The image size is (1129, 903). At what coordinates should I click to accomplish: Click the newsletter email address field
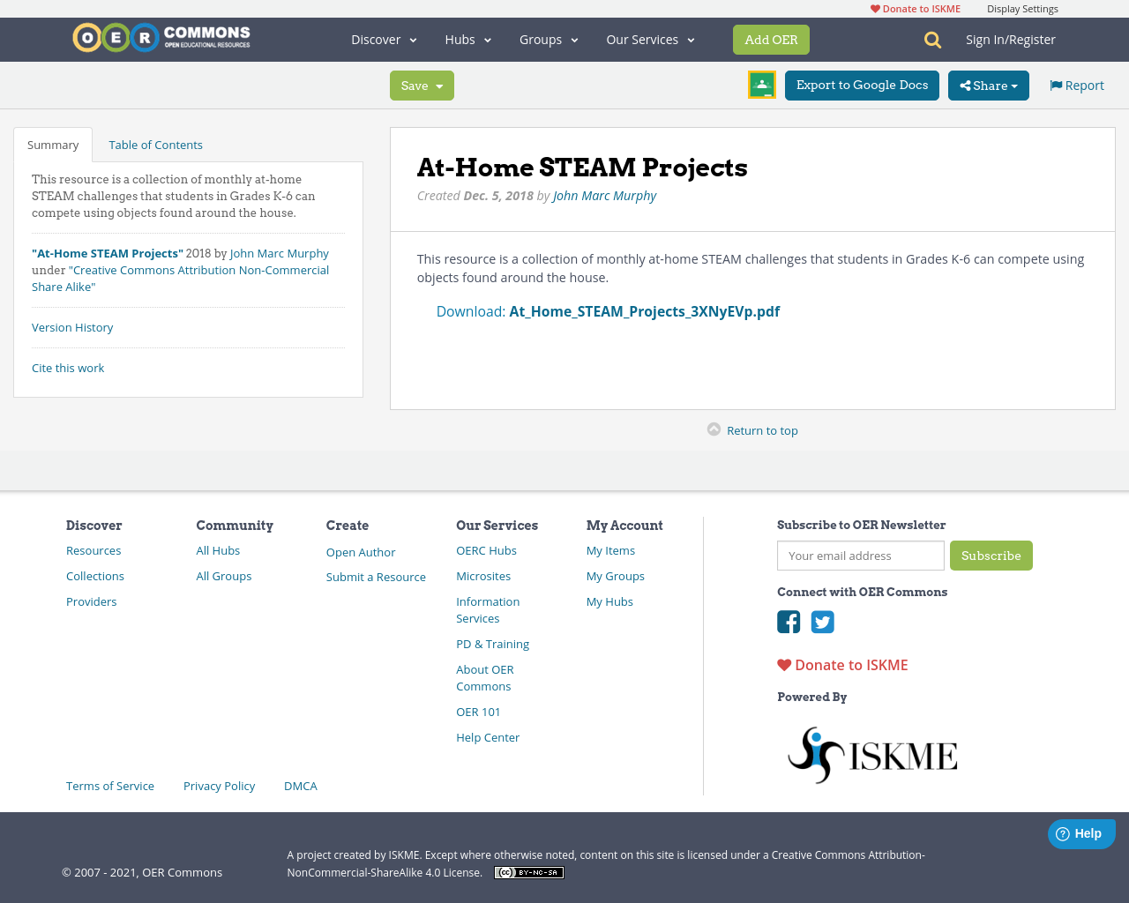point(860,556)
